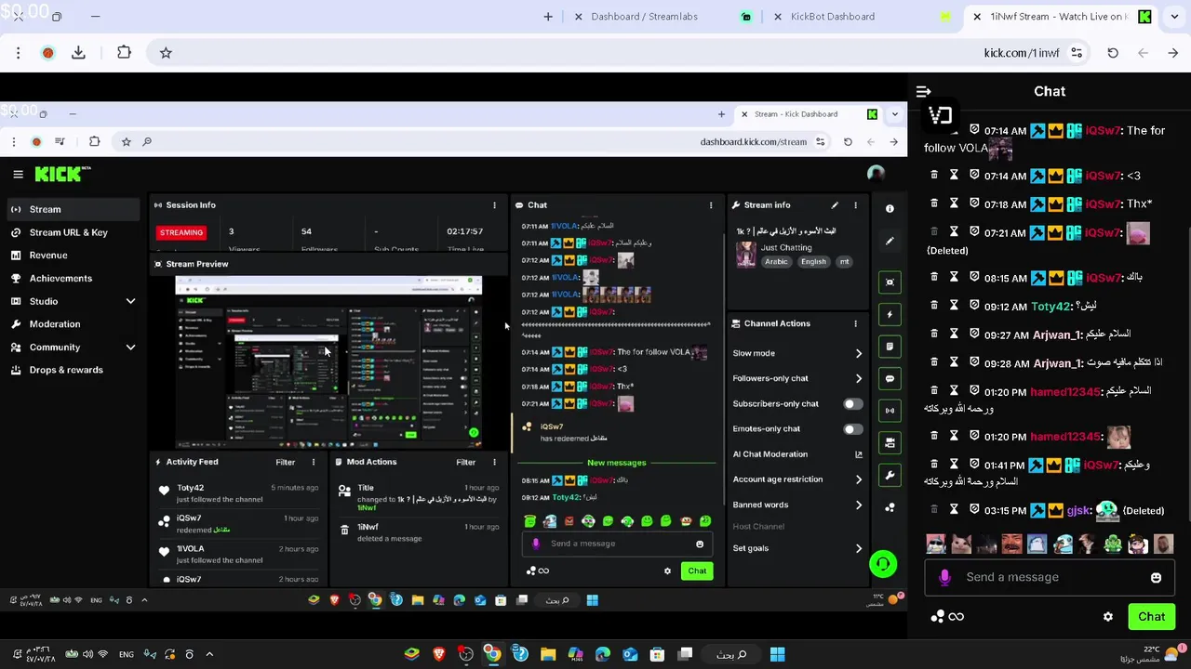Click the broadcast signal icon in the right toolbar
1191x669 pixels.
click(890, 411)
